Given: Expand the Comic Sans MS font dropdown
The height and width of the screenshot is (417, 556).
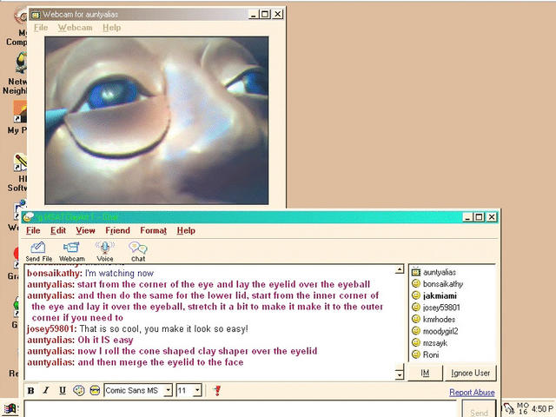Looking at the screenshot, I should [169, 390].
